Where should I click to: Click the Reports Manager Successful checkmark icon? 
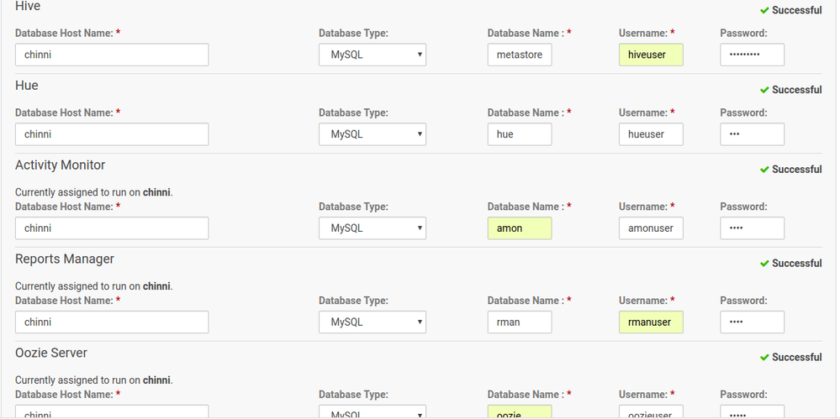[x=764, y=264]
